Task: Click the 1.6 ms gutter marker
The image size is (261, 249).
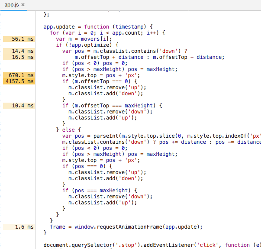Action: coord(19,227)
